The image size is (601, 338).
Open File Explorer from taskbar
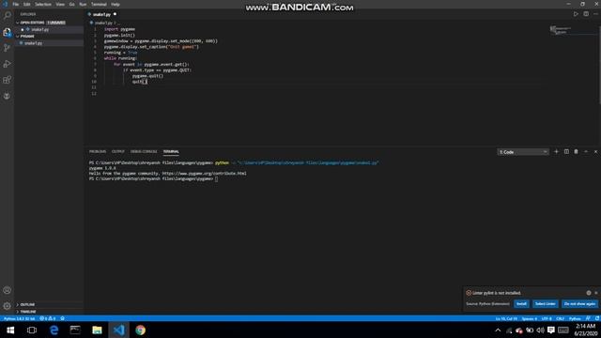[x=97, y=330]
